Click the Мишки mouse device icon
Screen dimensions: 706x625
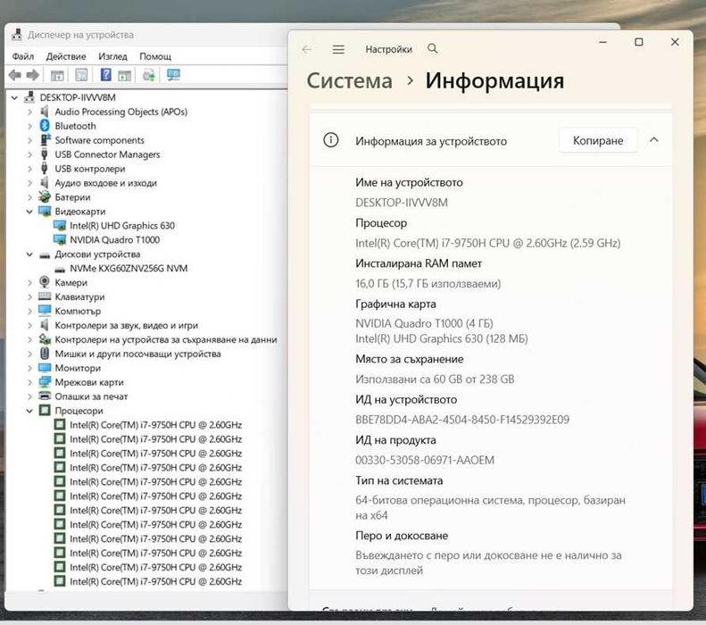pos(44,353)
